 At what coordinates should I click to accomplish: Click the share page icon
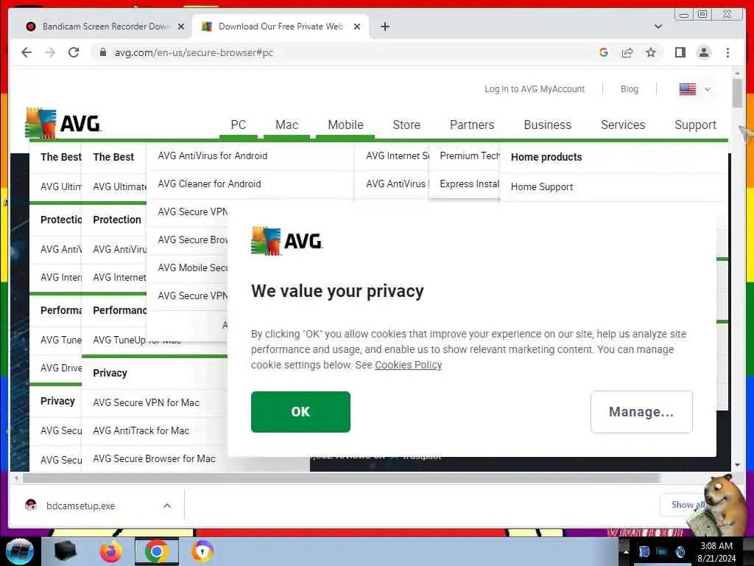click(x=627, y=52)
